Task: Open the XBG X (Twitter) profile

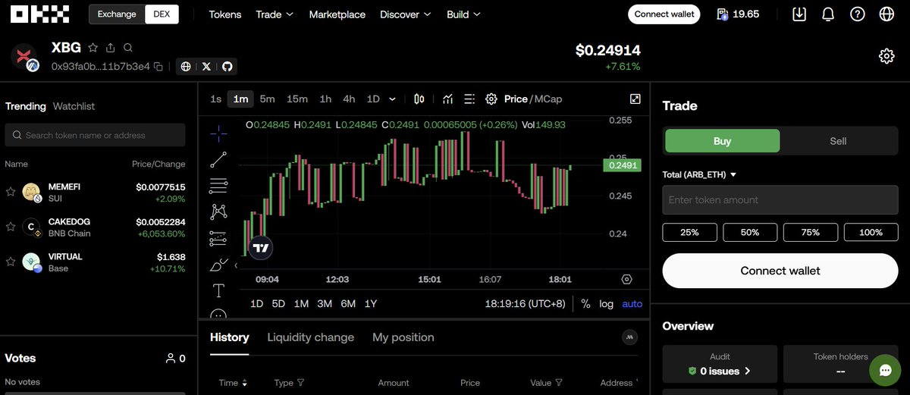Action: 206,67
